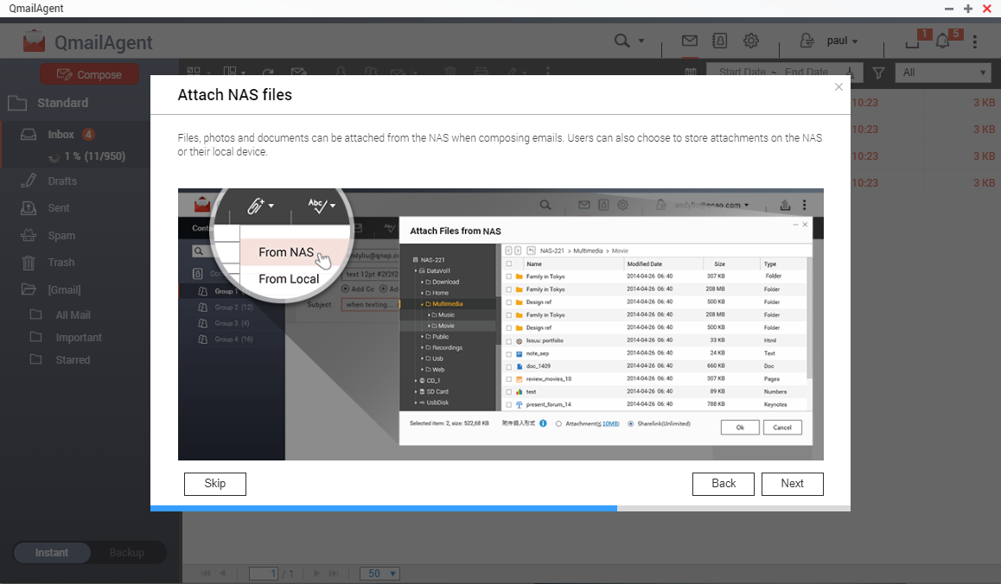Click the notification bell icon
Screen dimensions: 1001x584
(942, 41)
